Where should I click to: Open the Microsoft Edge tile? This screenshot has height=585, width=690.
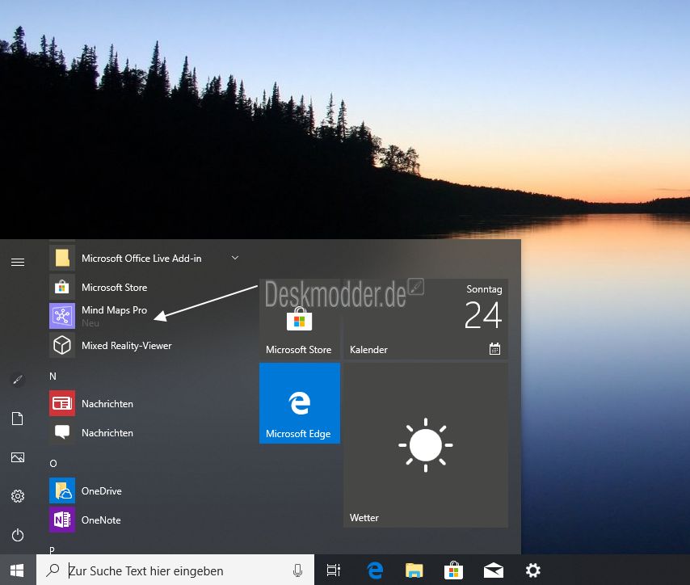[300, 403]
